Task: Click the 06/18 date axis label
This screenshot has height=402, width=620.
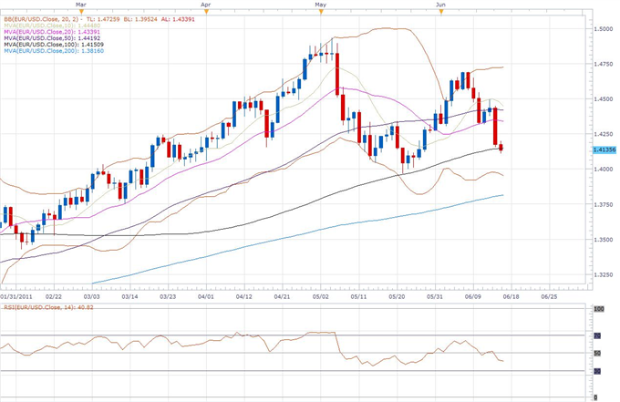Action: pyautogui.click(x=511, y=296)
